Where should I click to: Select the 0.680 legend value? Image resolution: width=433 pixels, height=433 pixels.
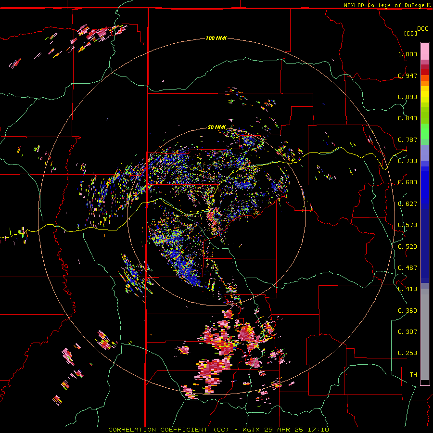tap(408, 182)
